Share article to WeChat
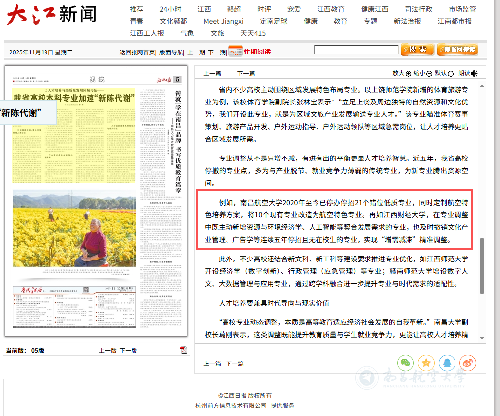 (406, 363)
